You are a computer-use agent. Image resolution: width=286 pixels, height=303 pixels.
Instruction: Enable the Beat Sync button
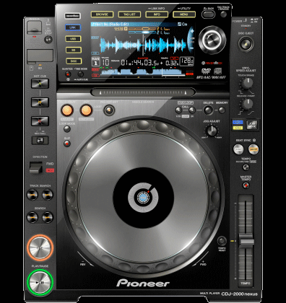238,149
